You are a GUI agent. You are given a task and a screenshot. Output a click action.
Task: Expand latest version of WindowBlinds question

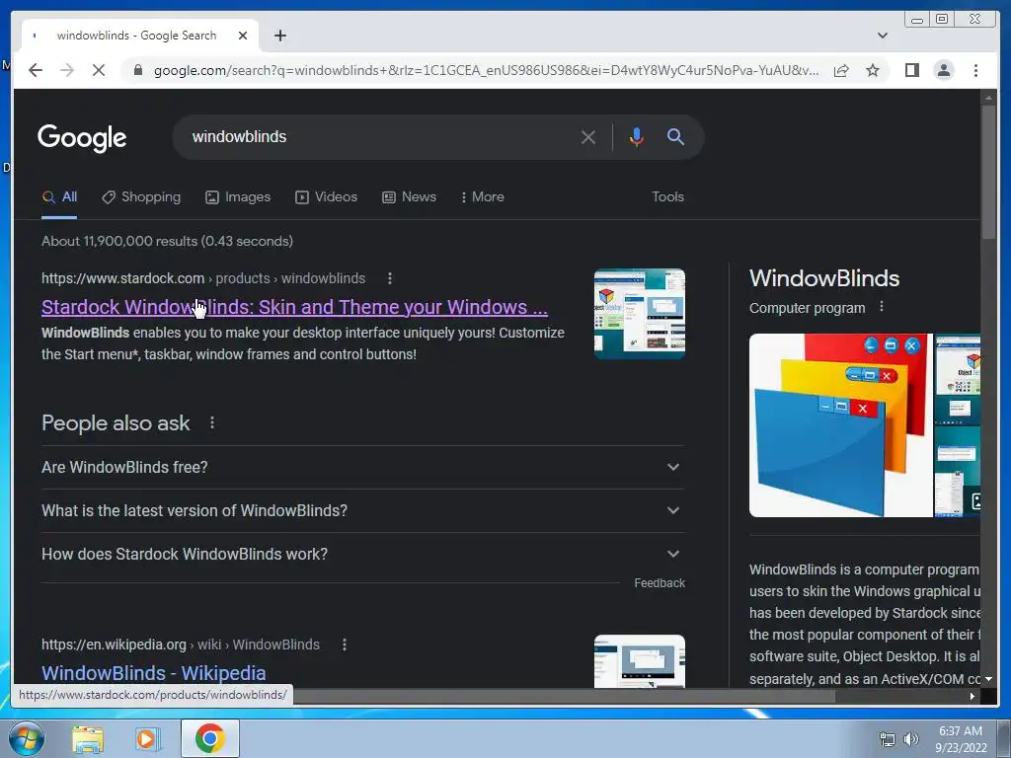[362, 511]
